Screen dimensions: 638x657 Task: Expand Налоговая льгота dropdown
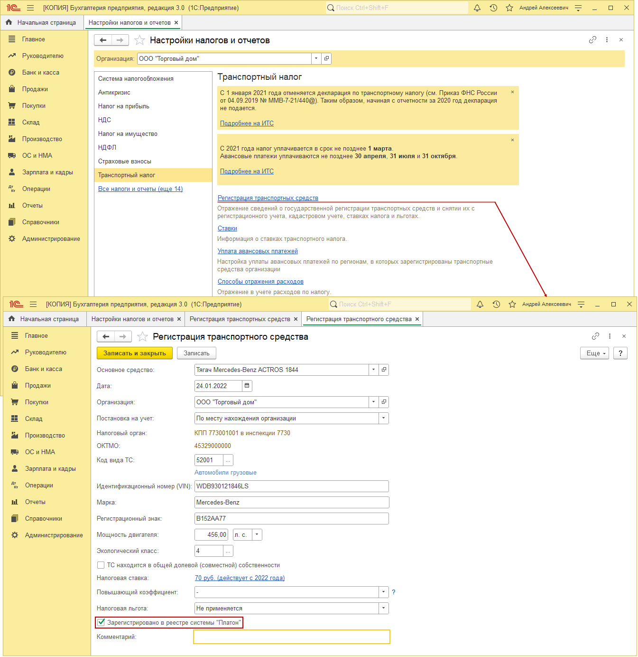(384, 608)
